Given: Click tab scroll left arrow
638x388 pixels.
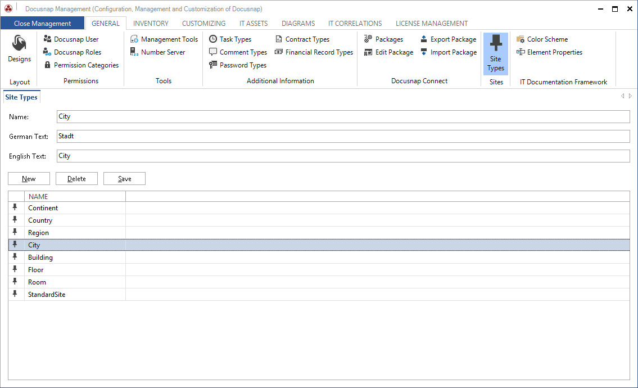Looking at the screenshot, I should [x=622, y=96].
